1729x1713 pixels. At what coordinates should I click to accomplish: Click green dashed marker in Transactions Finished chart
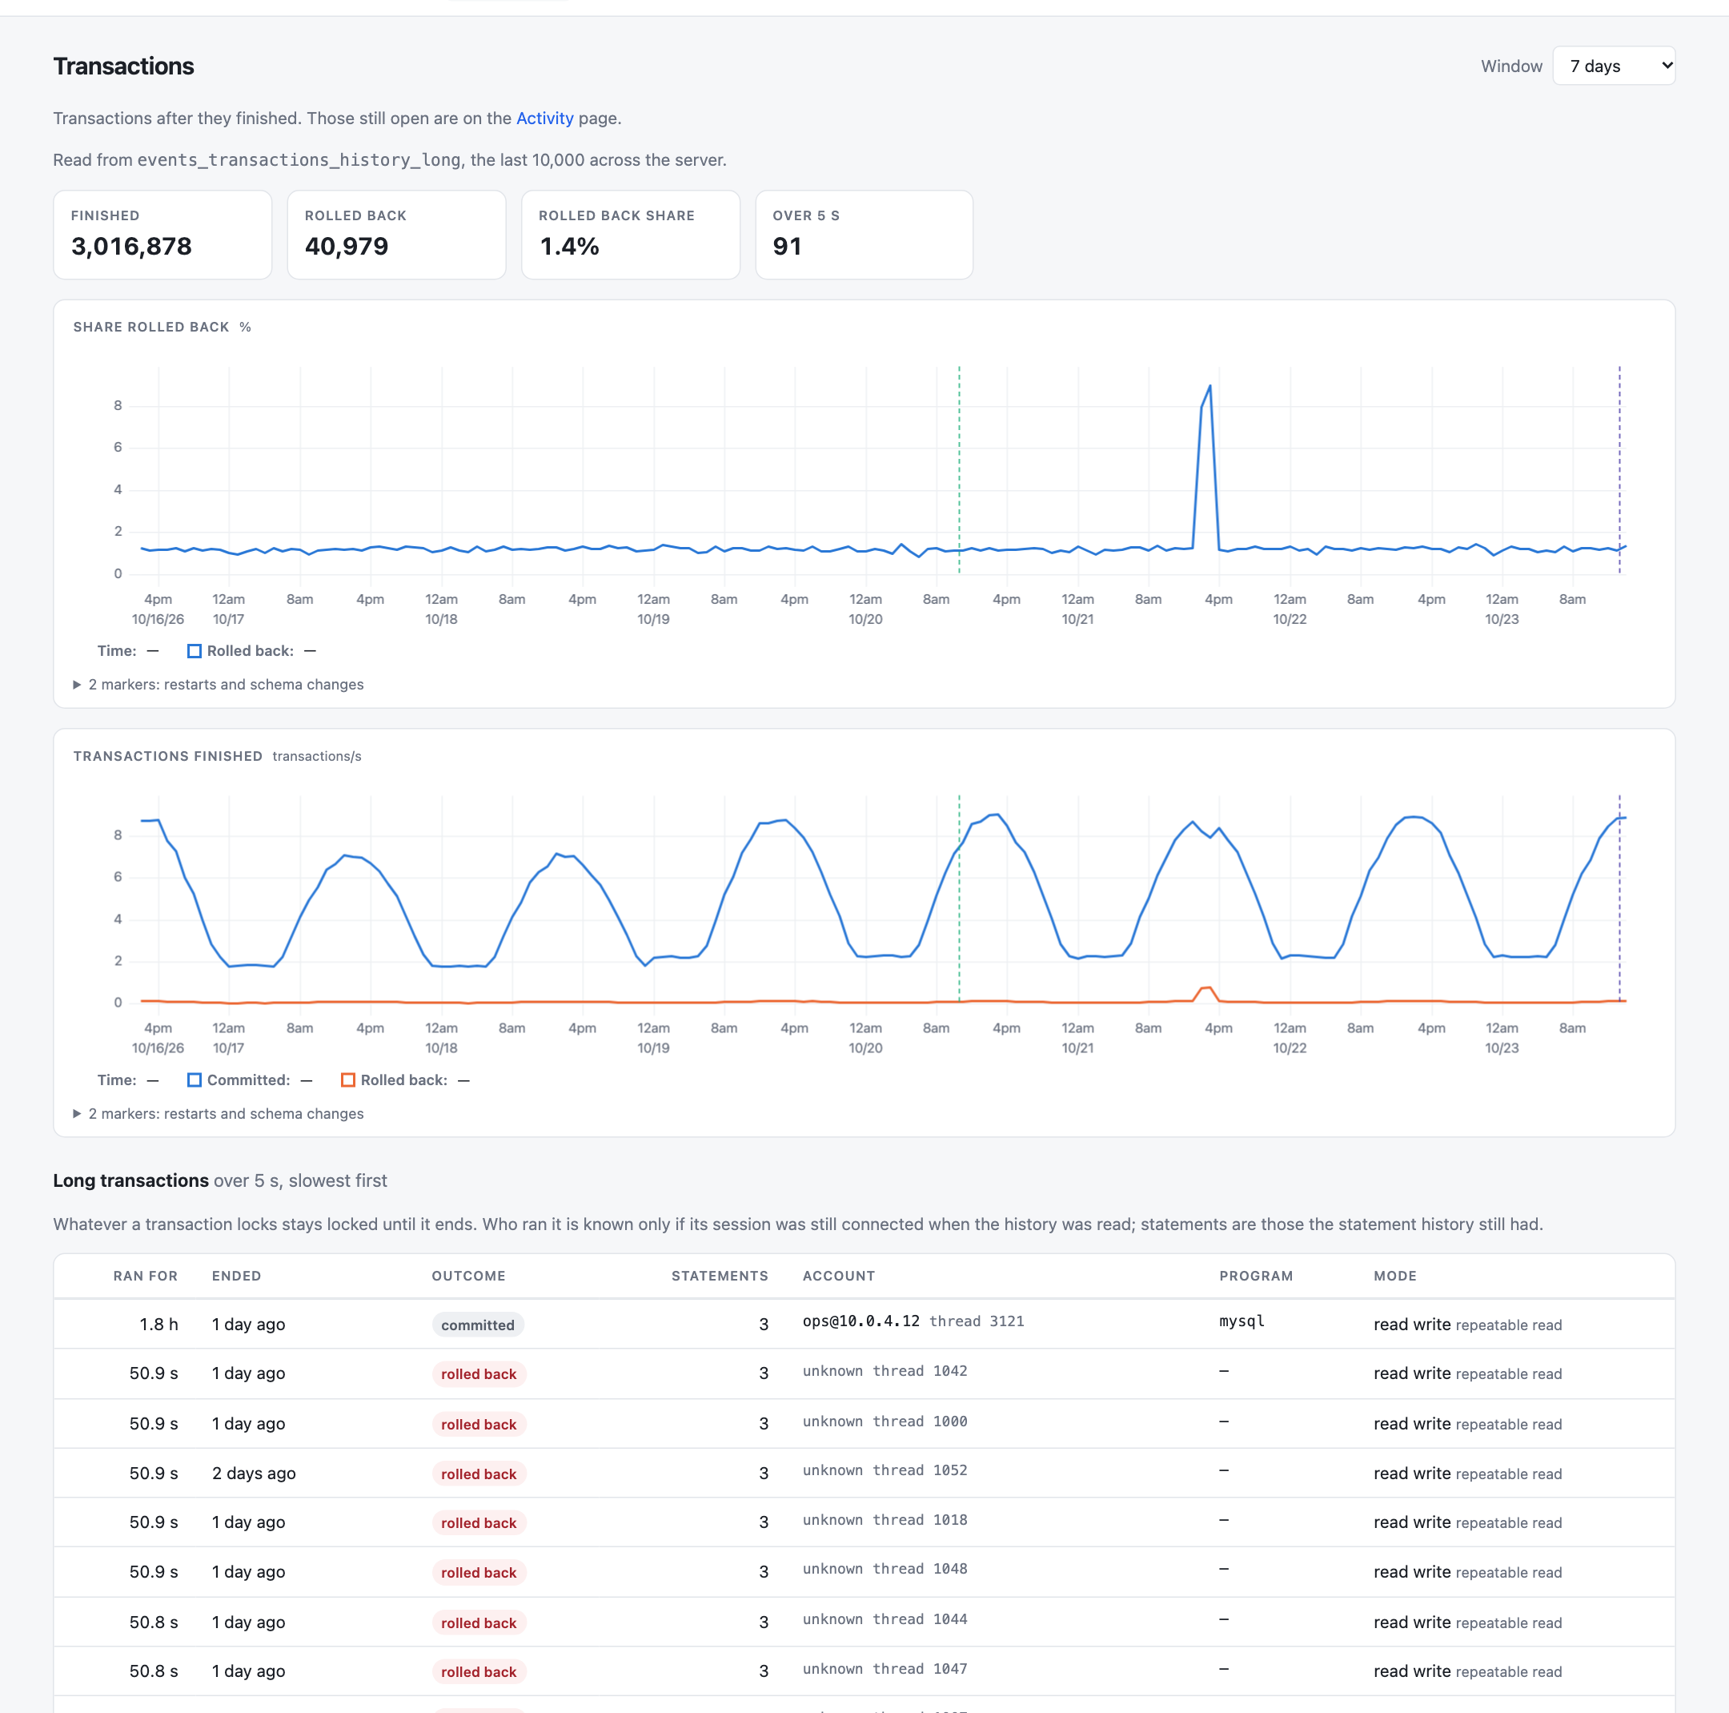click(x=960, y=899)
